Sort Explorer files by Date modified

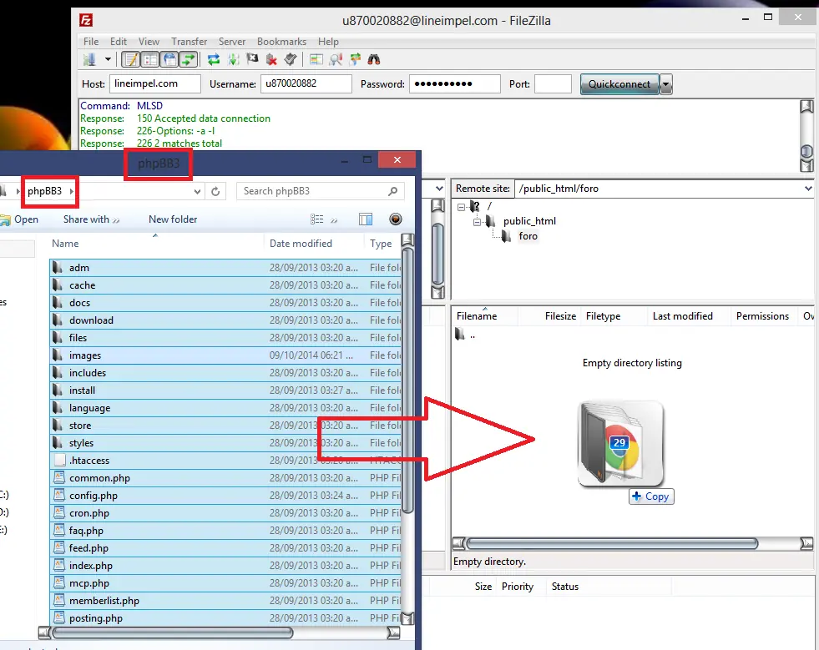click(301, 244)
